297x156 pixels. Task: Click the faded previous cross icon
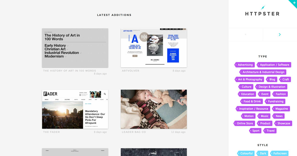pos(246,35)
